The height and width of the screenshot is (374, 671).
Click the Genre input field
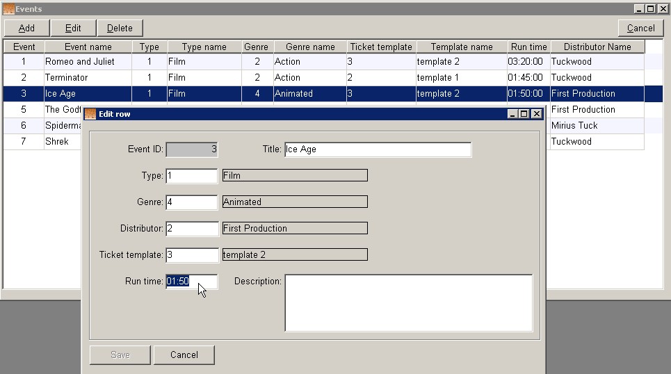coord(192,202)
